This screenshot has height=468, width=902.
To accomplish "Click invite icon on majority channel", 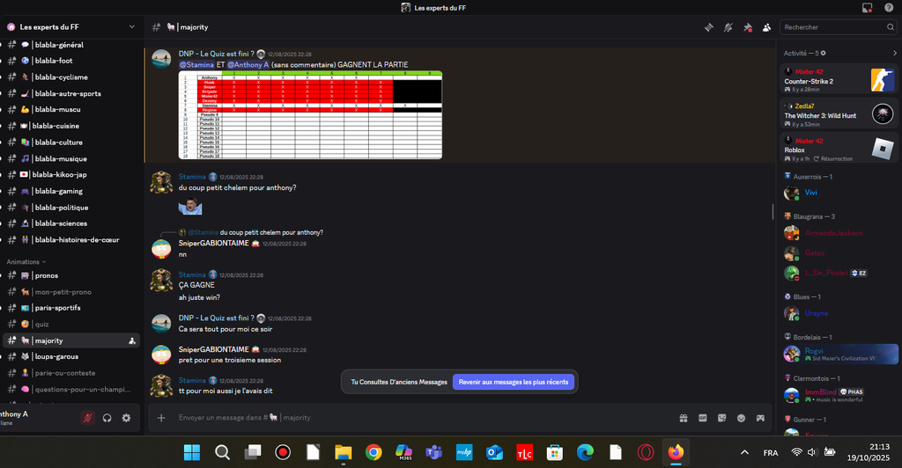I will point(132,340).
